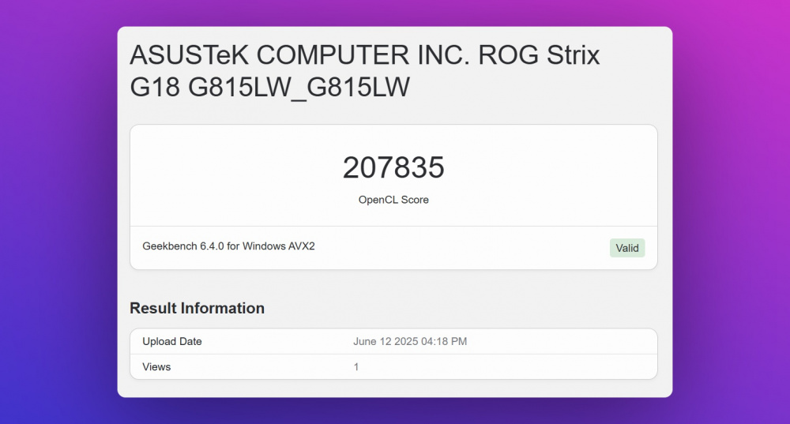Click the 6.4.0 version number
790x424 pixels.
click(213, 246)
